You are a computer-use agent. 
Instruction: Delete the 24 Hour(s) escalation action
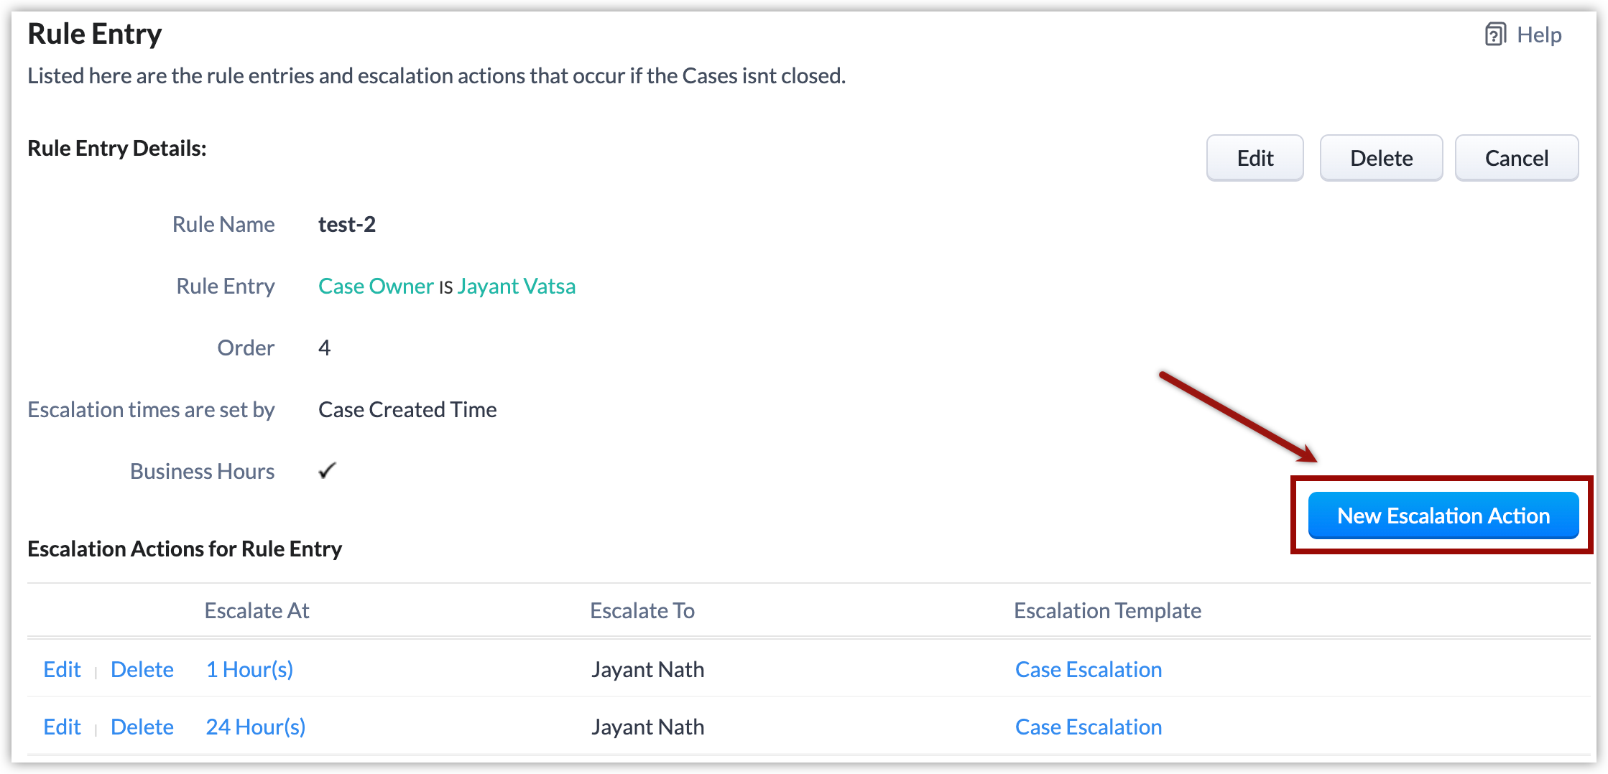click(x=142, y=727)
